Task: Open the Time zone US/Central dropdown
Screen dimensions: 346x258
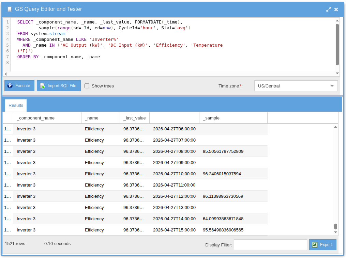Action: 296,86
